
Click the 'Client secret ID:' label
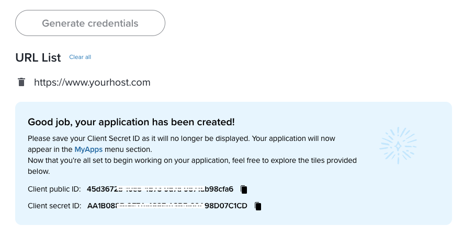tap(55, 206)
